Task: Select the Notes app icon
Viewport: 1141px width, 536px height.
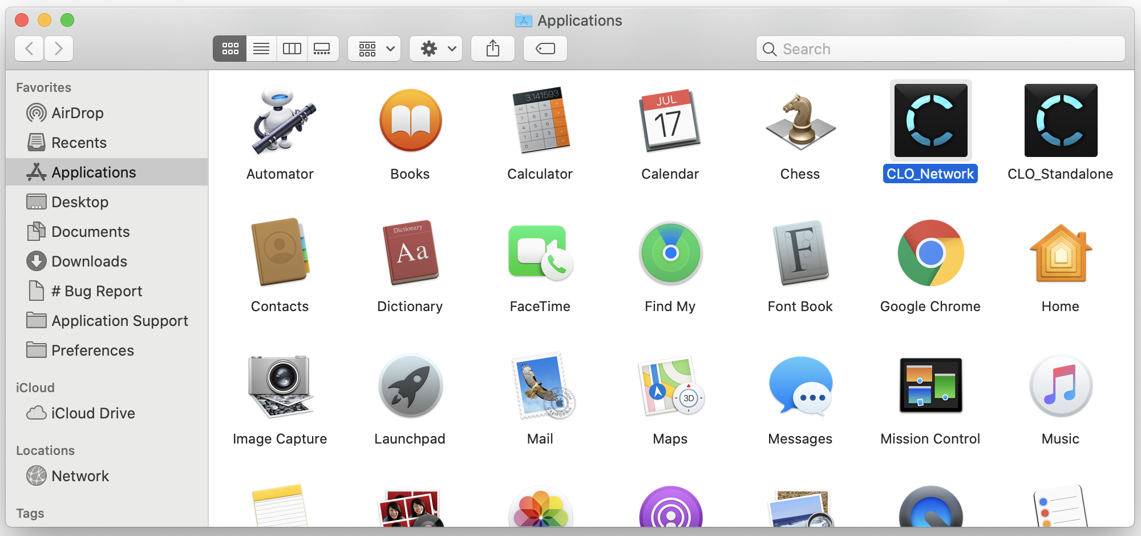Action: click(280, 506)
